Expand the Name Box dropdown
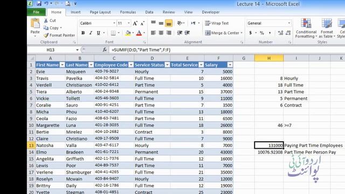Image resolution: width=345 pixels, height=194 pixels. click(77, 50)
